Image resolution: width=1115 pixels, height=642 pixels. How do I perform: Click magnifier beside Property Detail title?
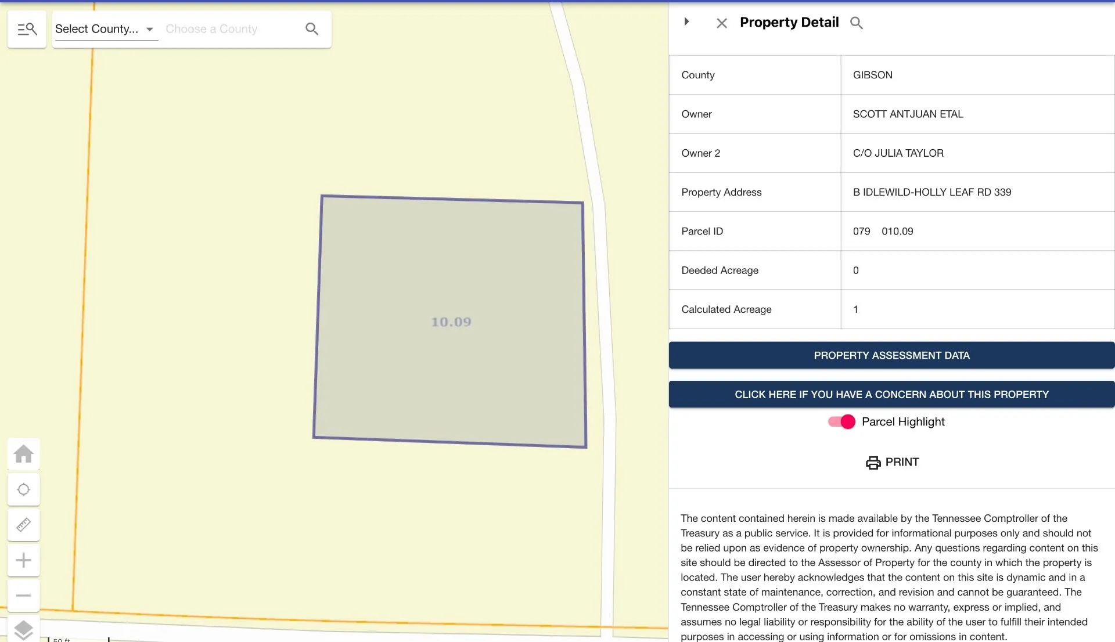(x=857, y=23)
